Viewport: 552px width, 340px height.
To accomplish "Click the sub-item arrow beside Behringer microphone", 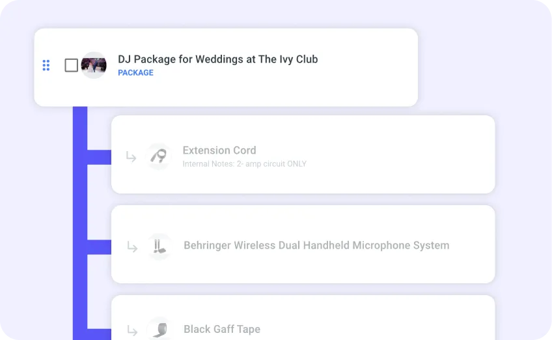I will pyautogui.click(x=132, y=247).
